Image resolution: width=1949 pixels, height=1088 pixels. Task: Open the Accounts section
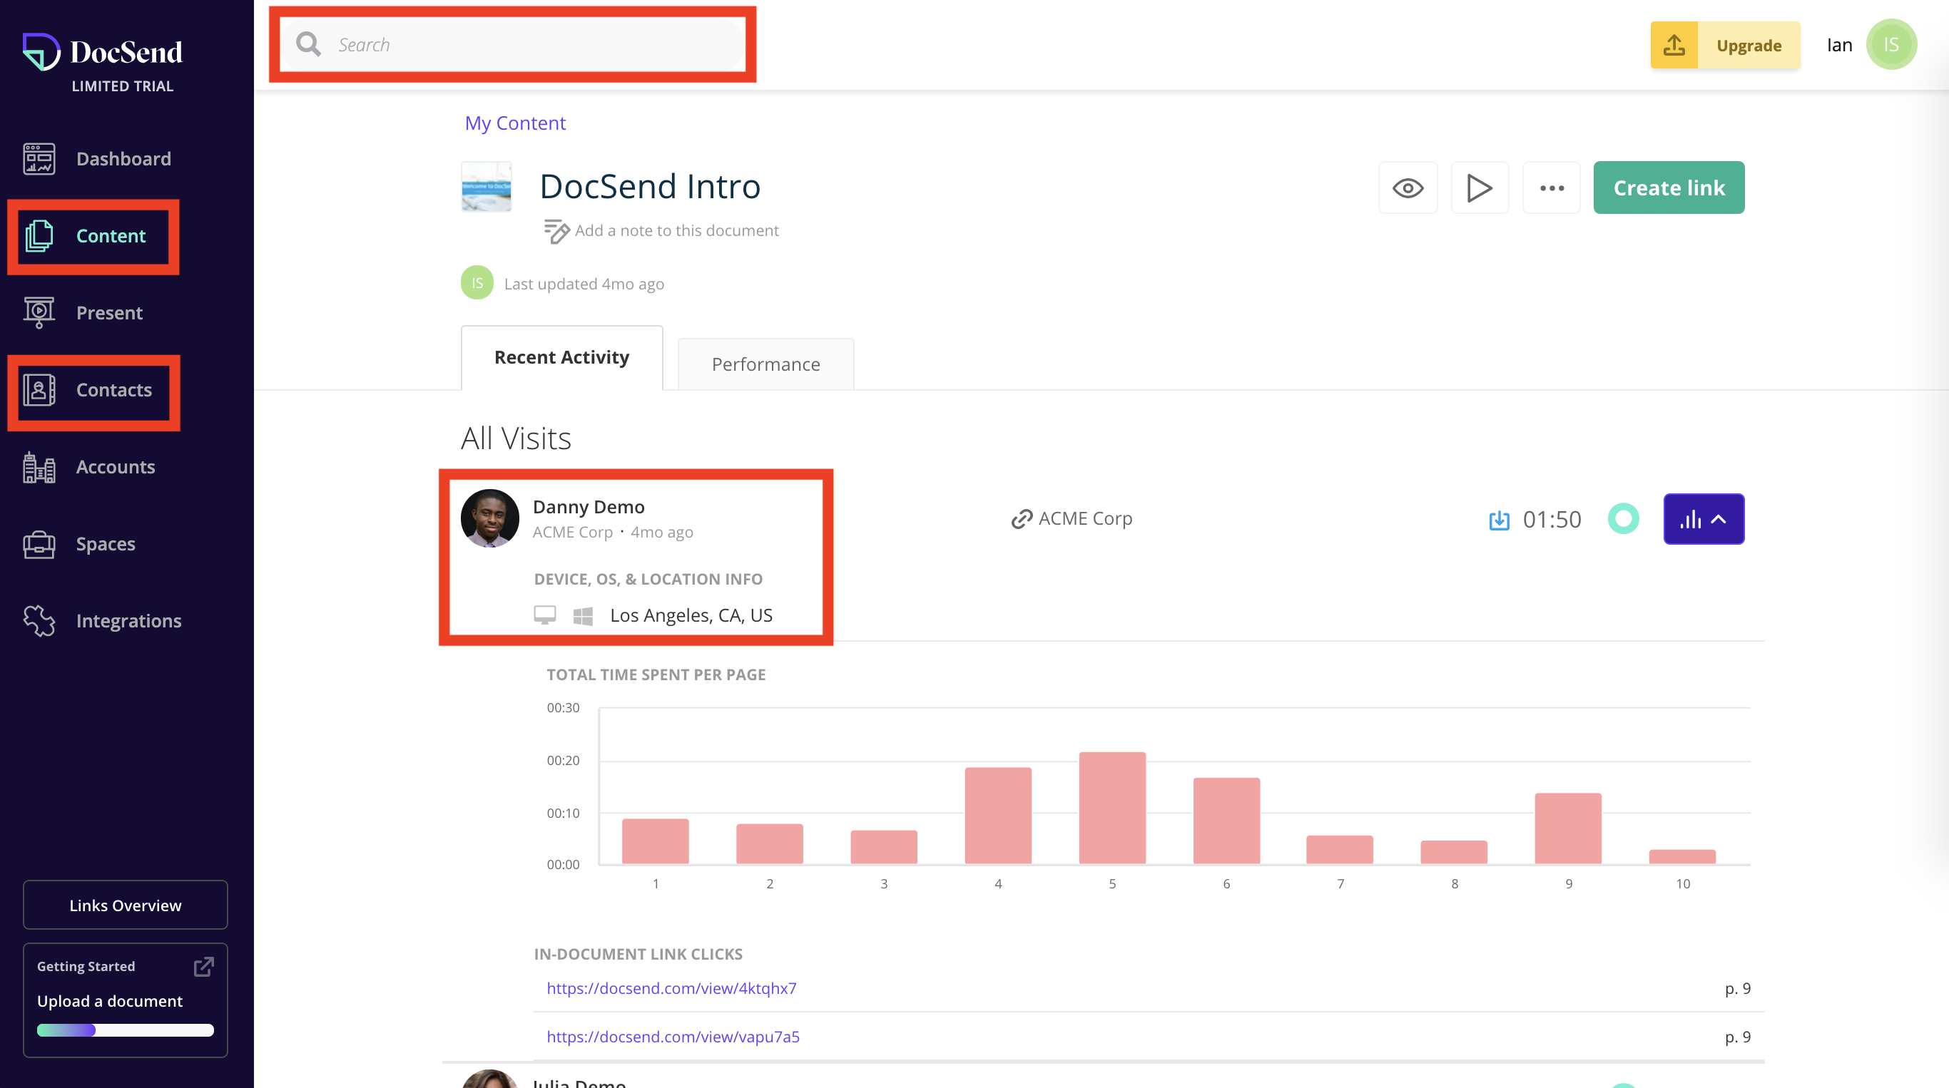point(115,467)
